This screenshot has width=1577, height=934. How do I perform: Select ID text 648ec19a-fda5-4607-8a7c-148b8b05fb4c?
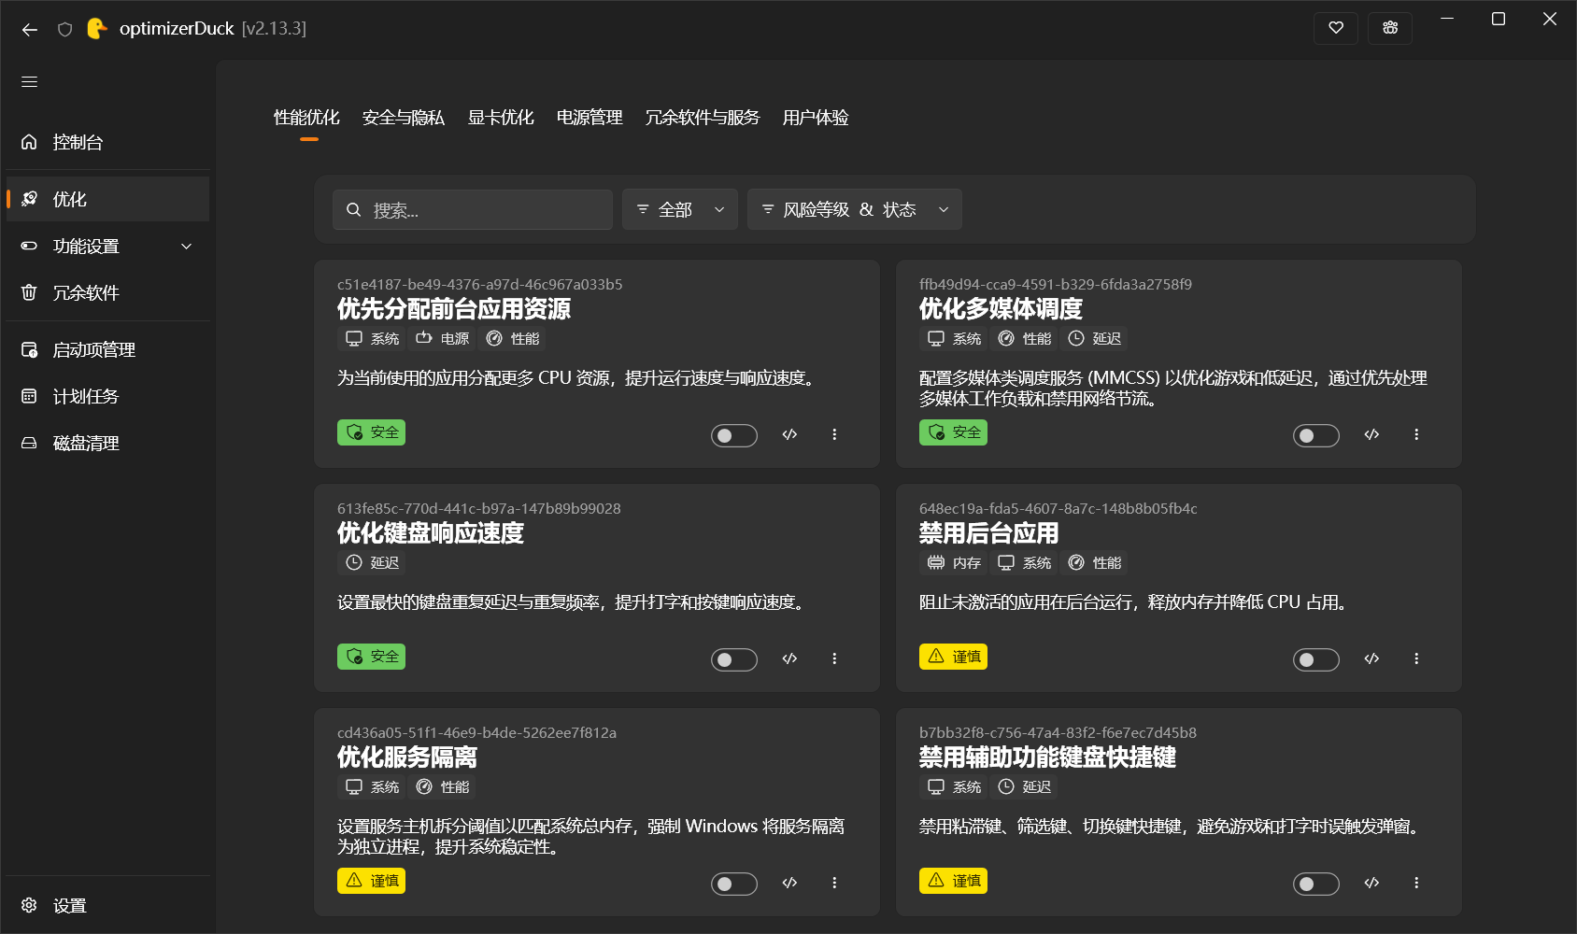pos(1058,508)
